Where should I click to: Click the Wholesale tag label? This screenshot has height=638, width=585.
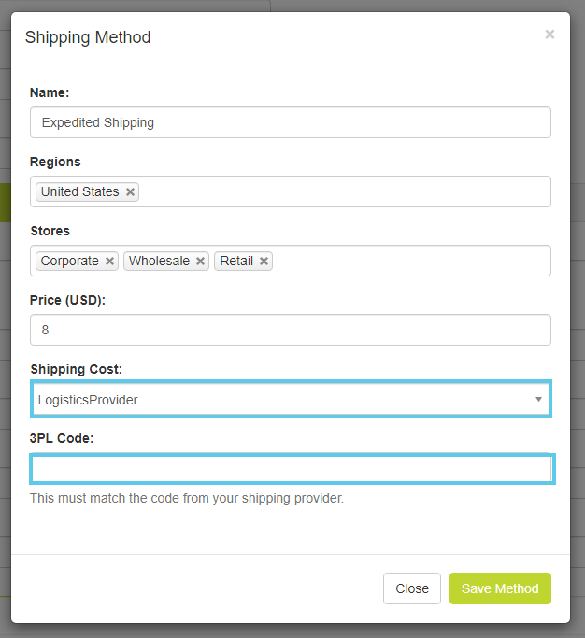pyautogui.click(x=159, y=262)
